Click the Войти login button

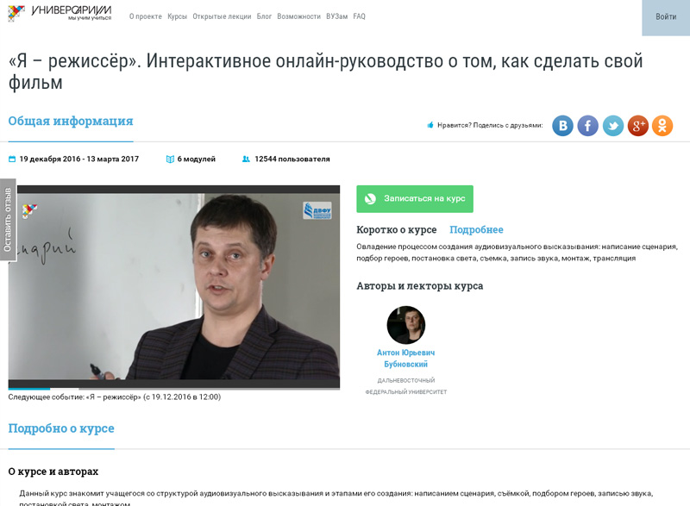pyautogui.click(x=666, y=16)
